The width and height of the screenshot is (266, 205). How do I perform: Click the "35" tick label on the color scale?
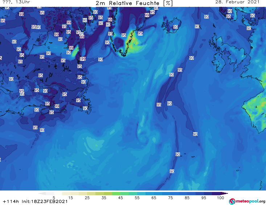104,198
